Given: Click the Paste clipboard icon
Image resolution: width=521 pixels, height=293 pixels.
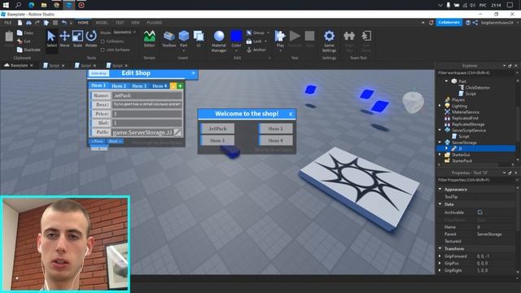Looking at the screenshot, I should pos(9,36).
